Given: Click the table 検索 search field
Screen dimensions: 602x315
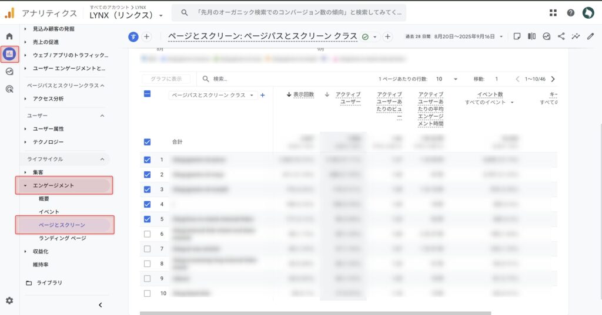Looking at the screenshot, I should tap(282, 79).
